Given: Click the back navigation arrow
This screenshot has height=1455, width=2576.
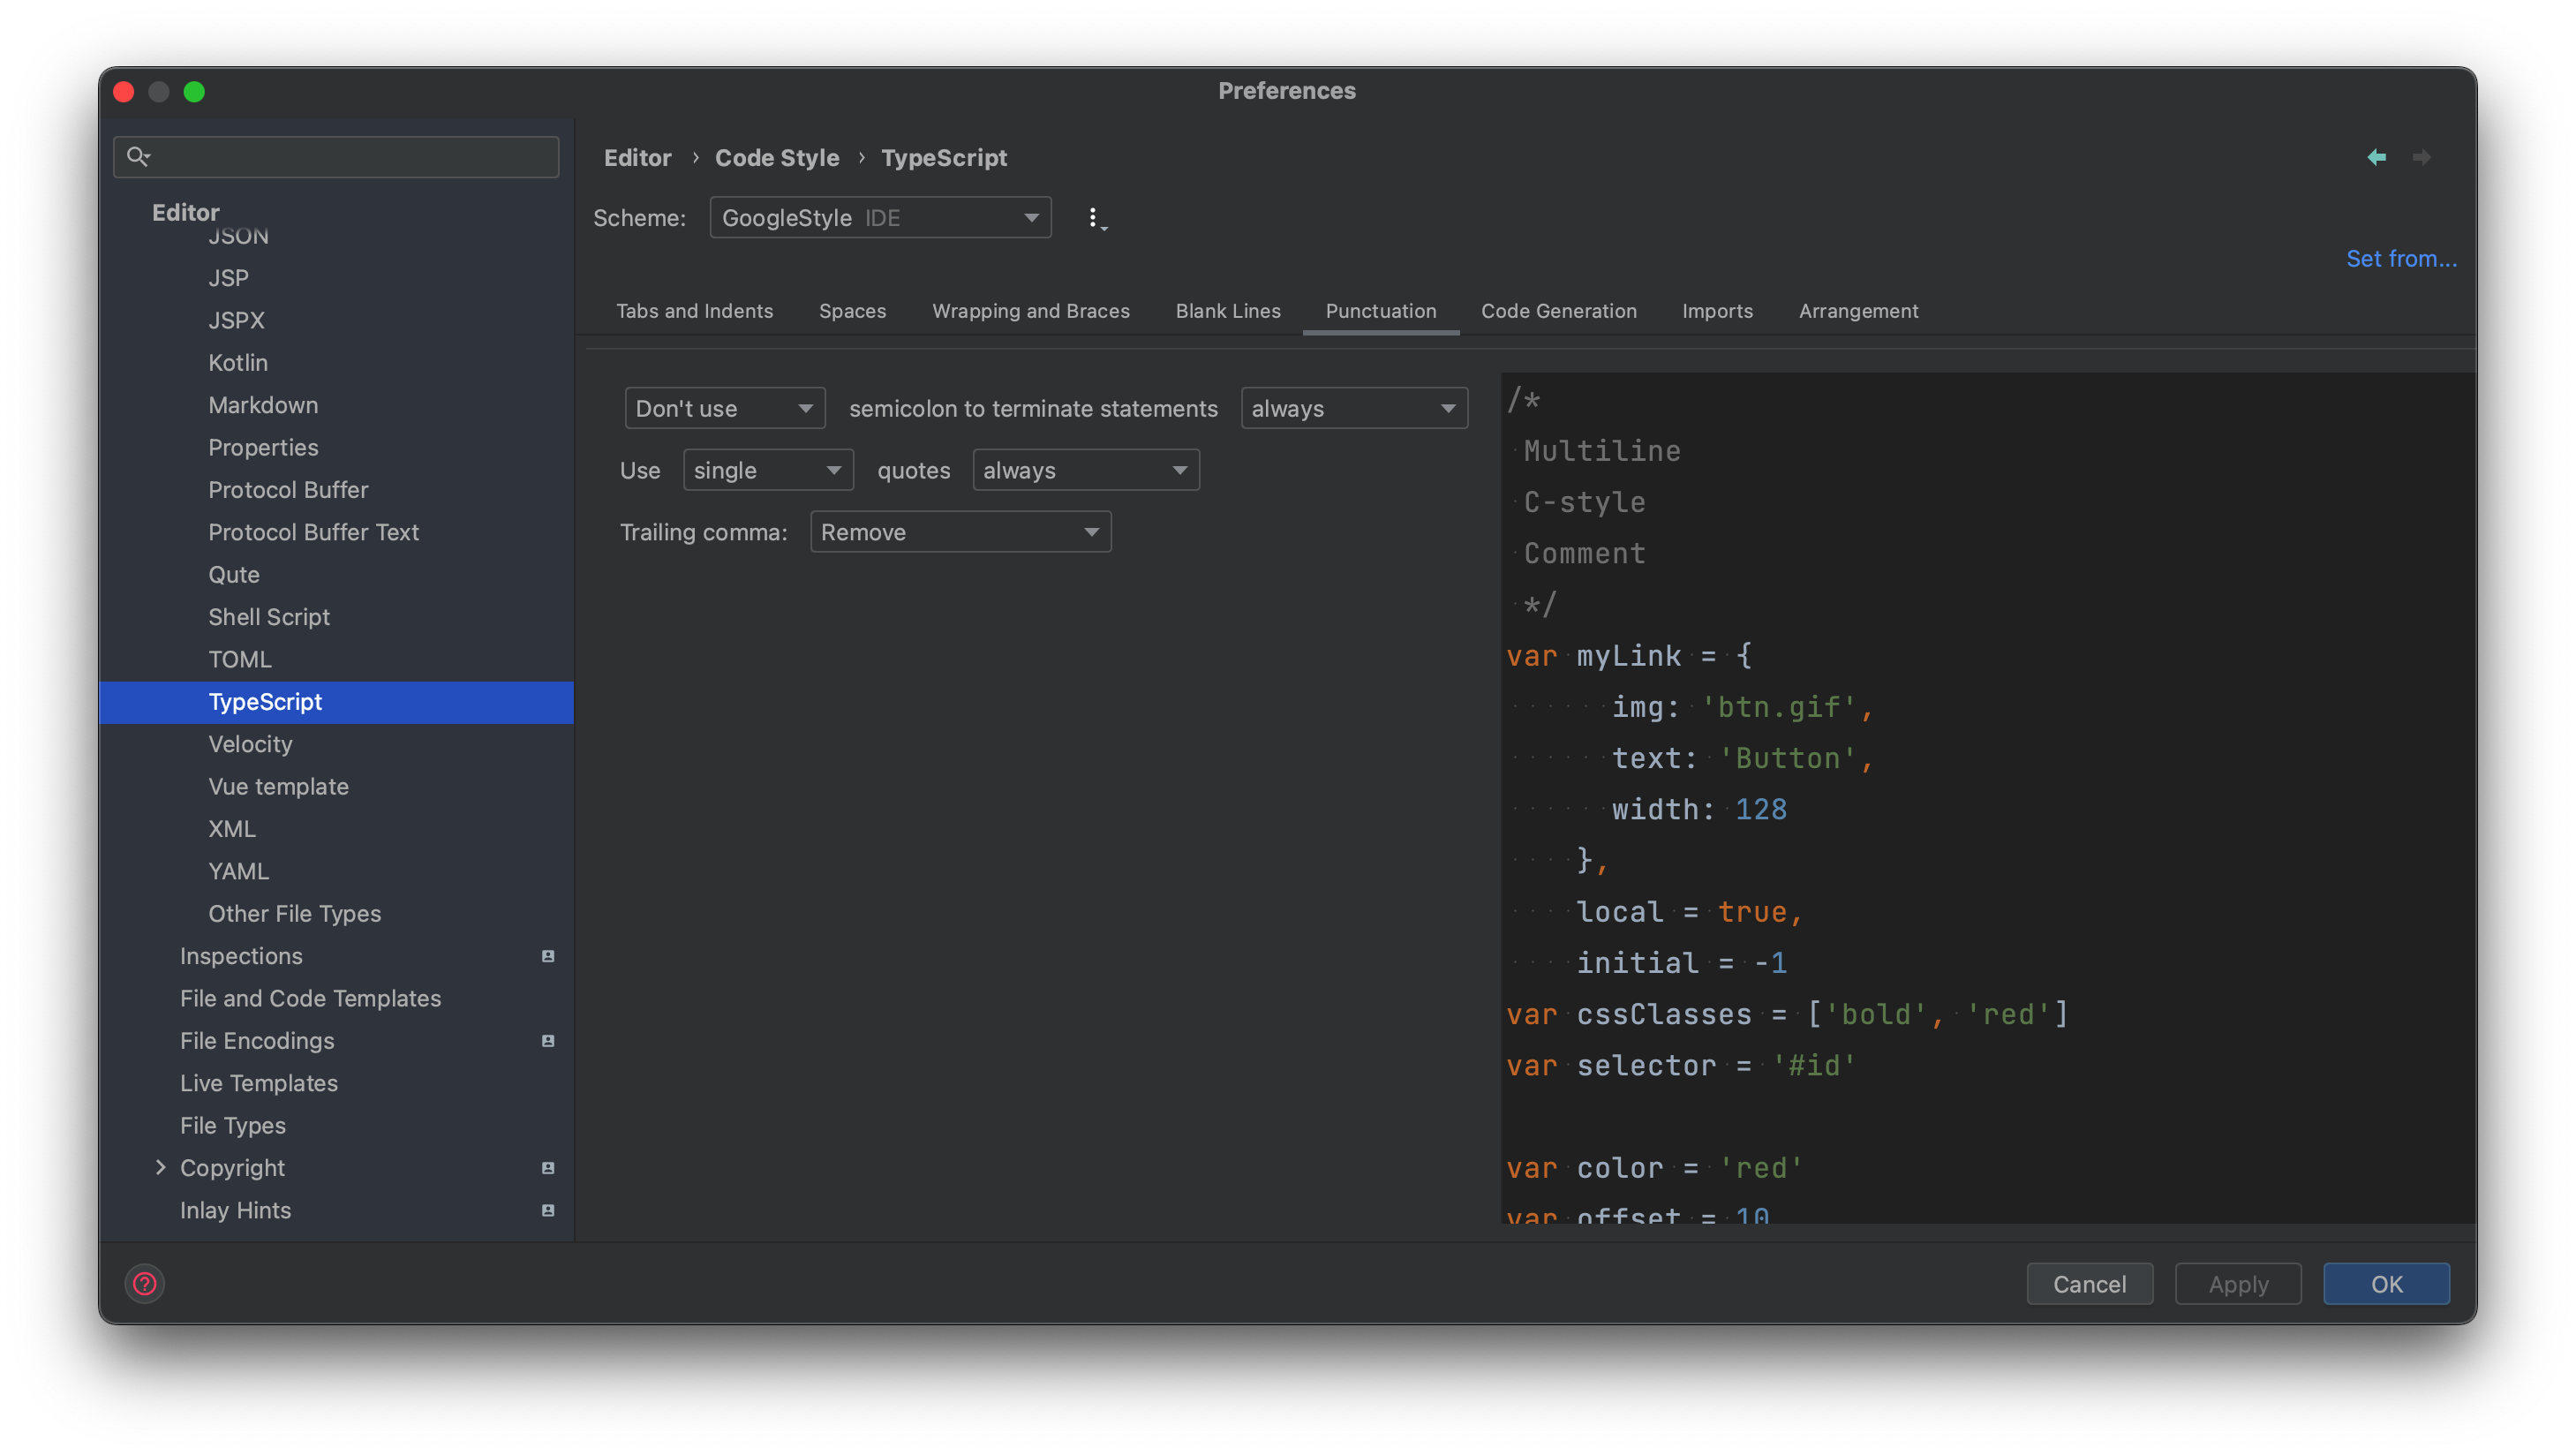Looking at the screenshot, I should (2378, 157).
